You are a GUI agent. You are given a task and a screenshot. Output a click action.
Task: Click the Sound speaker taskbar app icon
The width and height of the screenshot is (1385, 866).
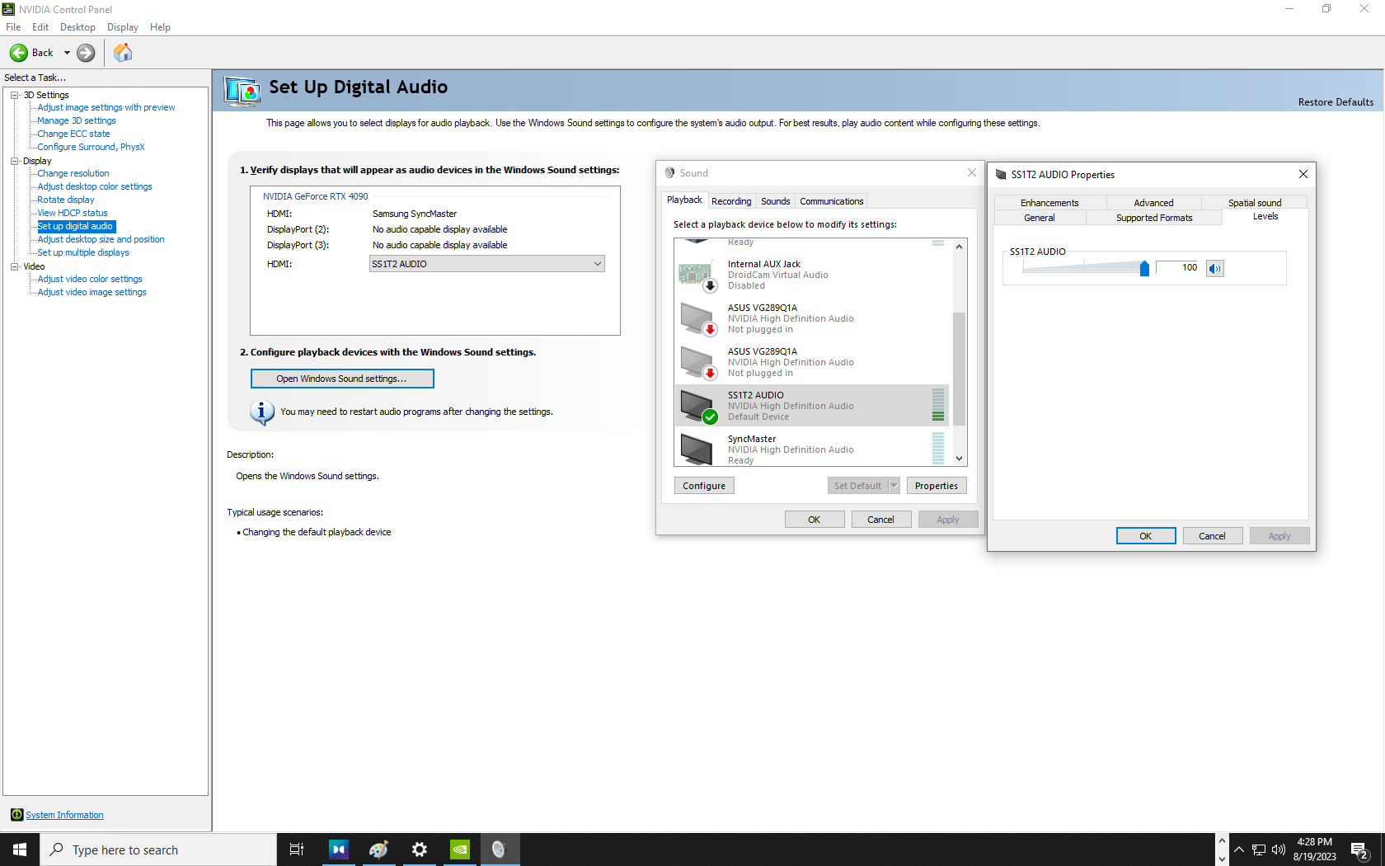(x=499, y=850)
